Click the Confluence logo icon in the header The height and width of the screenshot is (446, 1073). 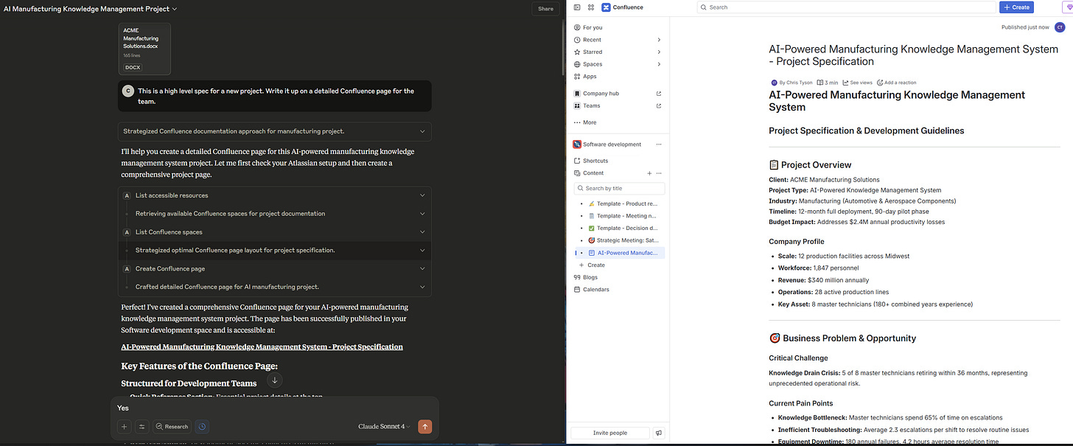pos(606,7)
